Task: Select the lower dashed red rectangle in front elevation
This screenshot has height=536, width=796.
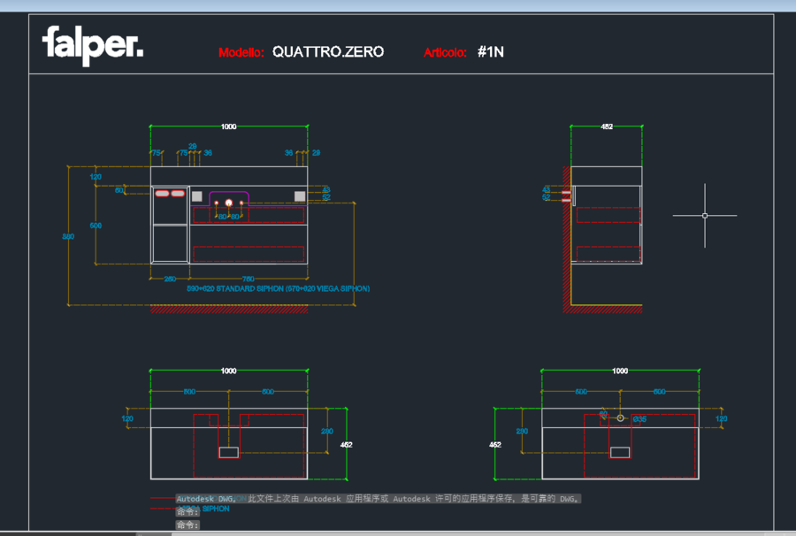Action: (249, 254)
